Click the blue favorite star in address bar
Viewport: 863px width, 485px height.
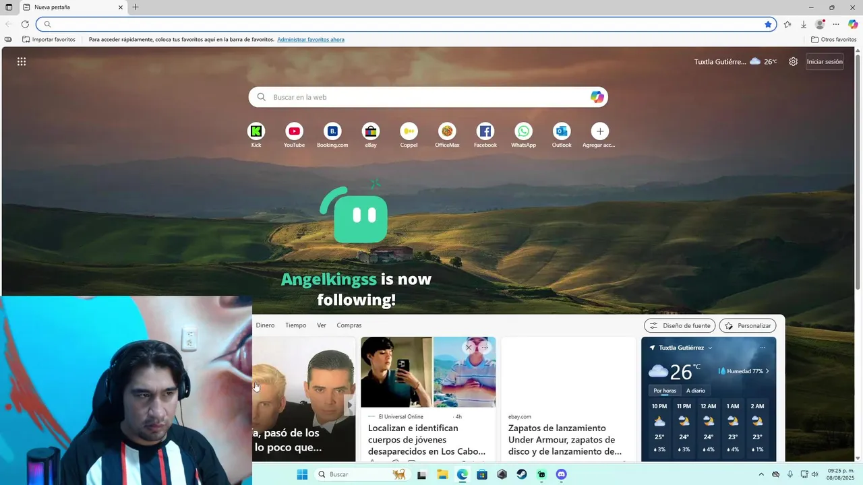coord(768,24)
